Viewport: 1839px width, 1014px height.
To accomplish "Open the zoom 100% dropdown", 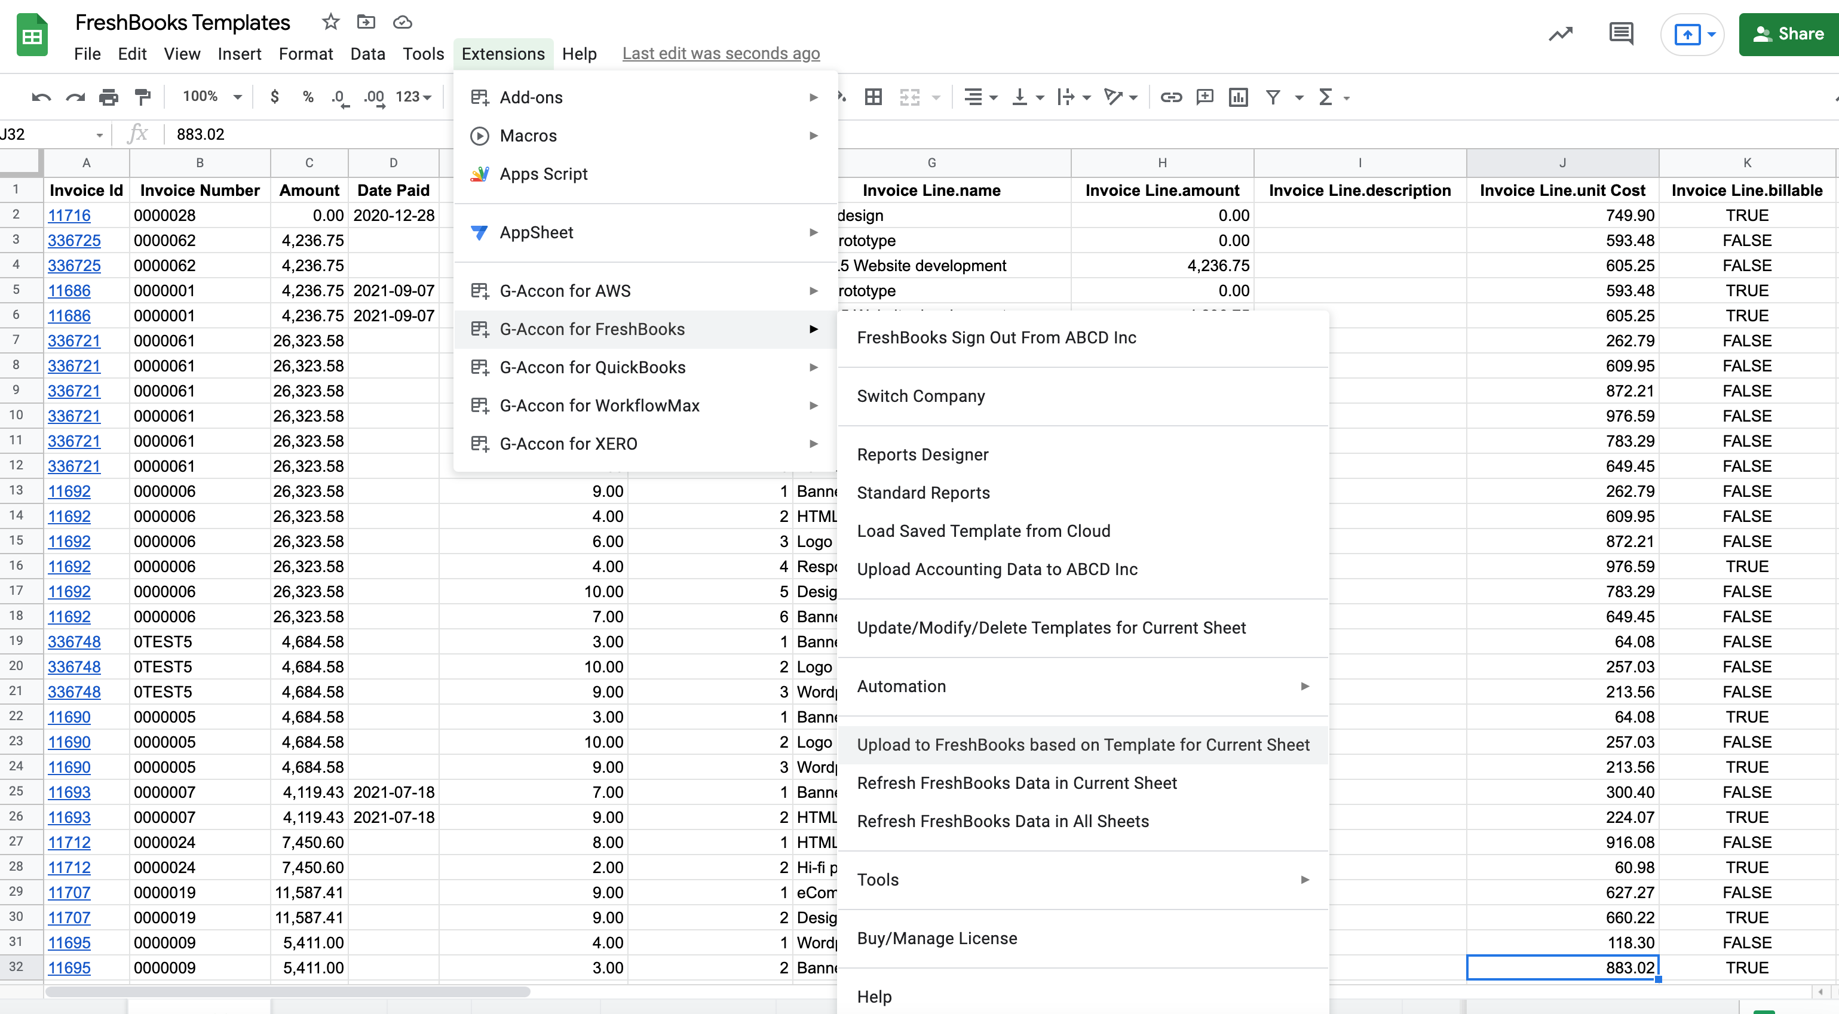I will pyautogui.click(x=212, y=96).
